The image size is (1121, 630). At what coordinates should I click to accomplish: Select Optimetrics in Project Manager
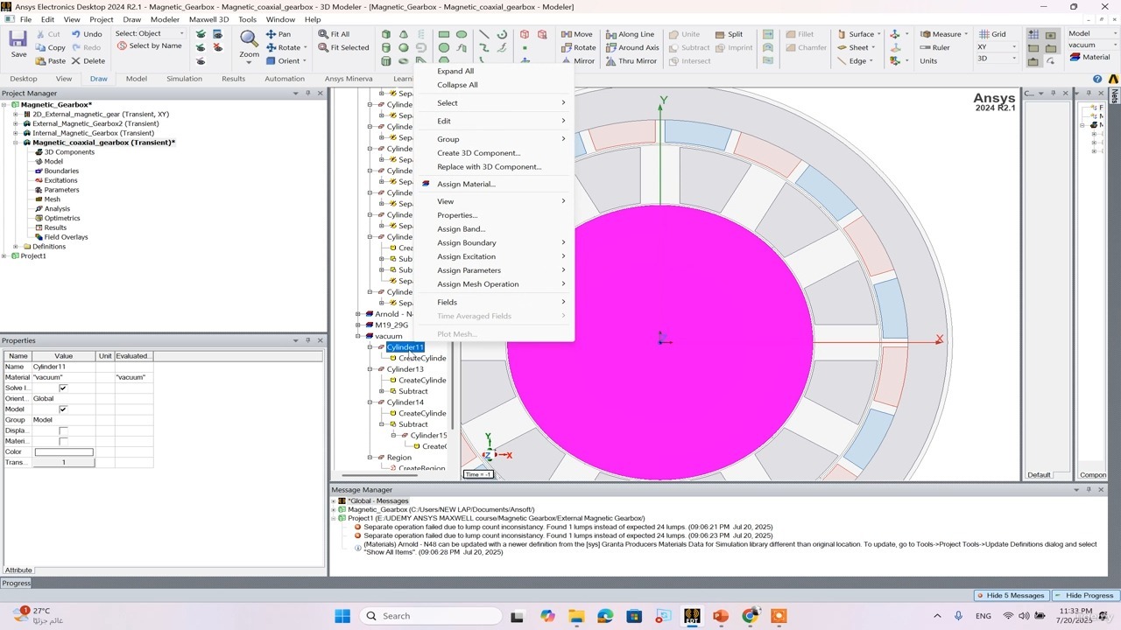click(x=61, y=218)
